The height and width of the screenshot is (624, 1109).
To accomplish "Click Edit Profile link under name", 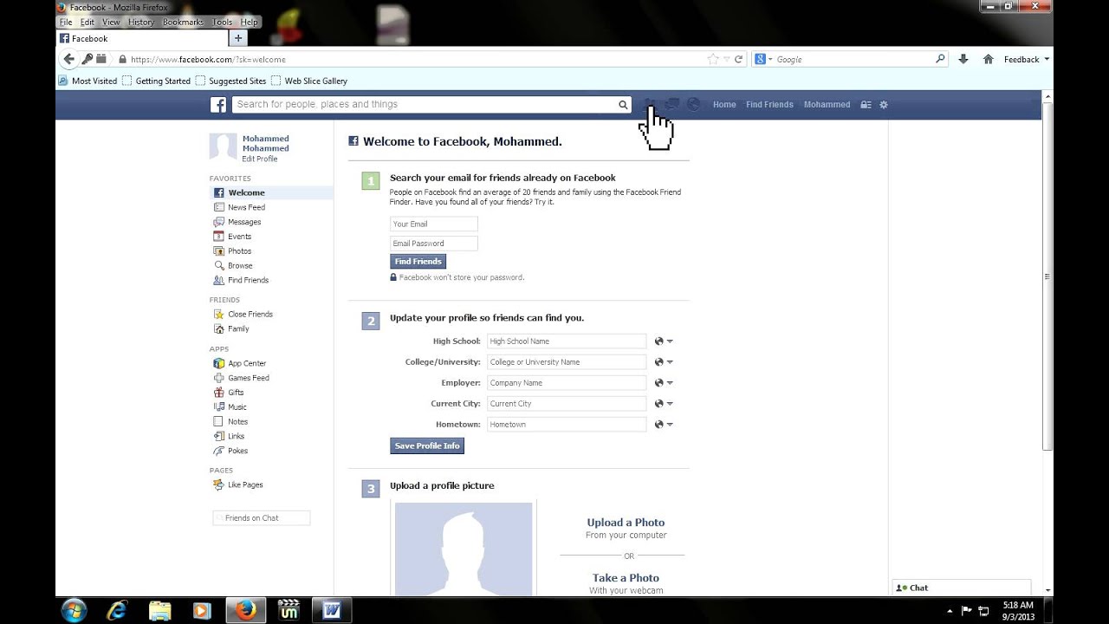I will pos(260,159).
